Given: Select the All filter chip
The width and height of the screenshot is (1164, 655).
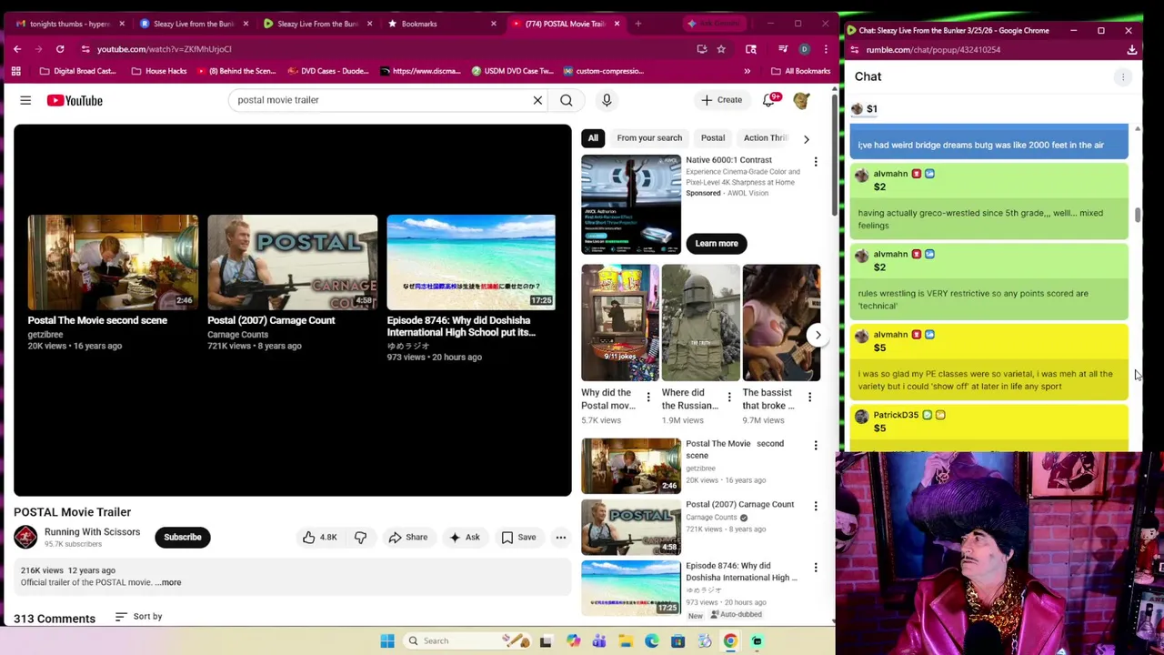Looking at the screenshot, I should [x=593, y=138].
